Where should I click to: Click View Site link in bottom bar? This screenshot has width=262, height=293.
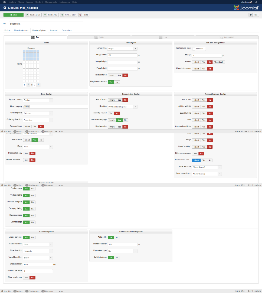[x=6, y=291]
